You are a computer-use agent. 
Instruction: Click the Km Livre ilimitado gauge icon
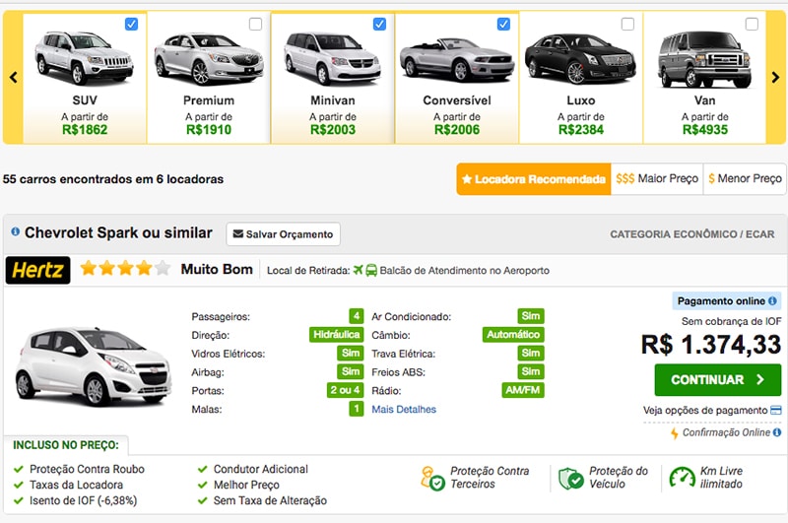(x=682, y=478)
